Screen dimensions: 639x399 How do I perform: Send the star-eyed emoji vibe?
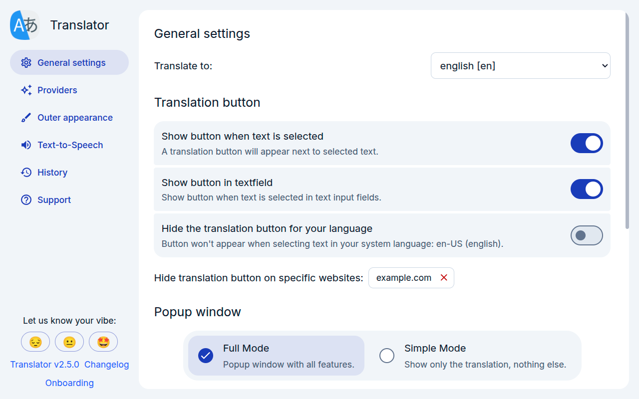(x=103, y=342)
